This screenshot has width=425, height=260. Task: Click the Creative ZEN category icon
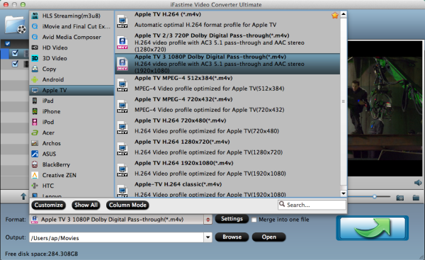point(35,175)
